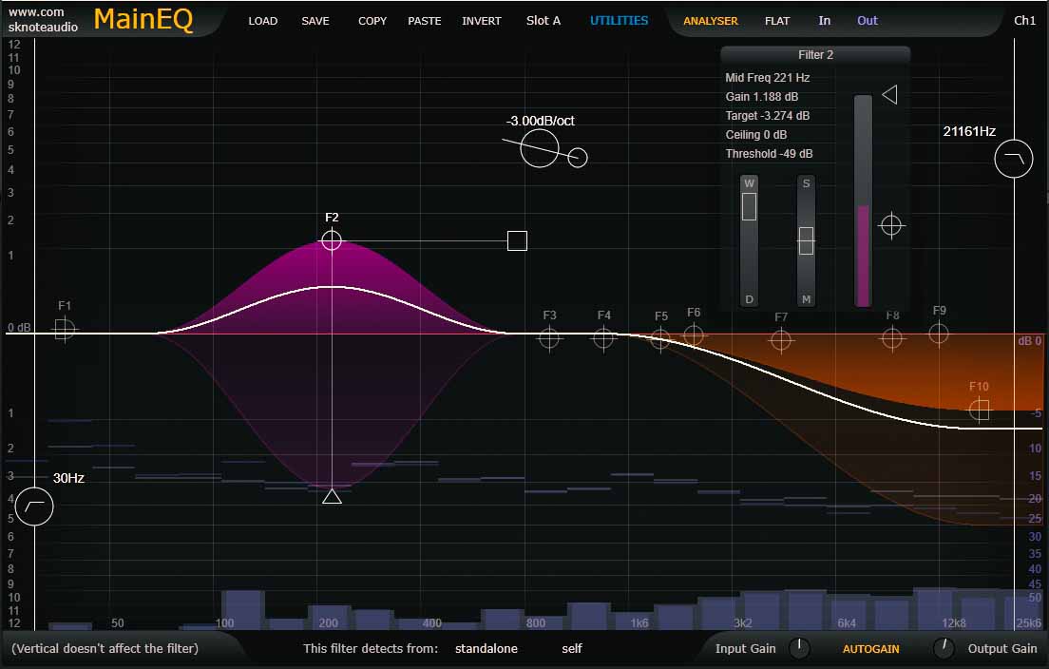Click LOAD in the top menu

[x=263, y=21]
